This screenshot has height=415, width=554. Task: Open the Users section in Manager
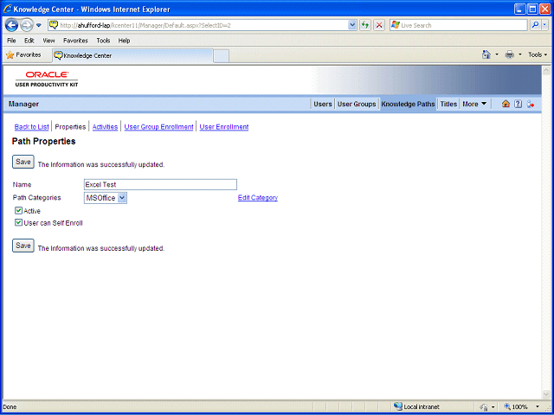pyautogui.click(x=323, y=104)
